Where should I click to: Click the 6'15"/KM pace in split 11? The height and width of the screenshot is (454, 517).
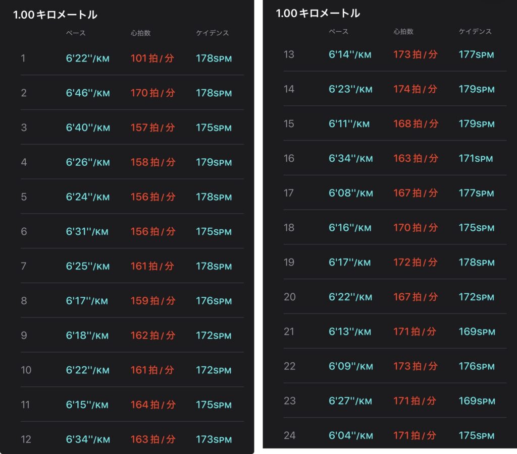point(87,404)
